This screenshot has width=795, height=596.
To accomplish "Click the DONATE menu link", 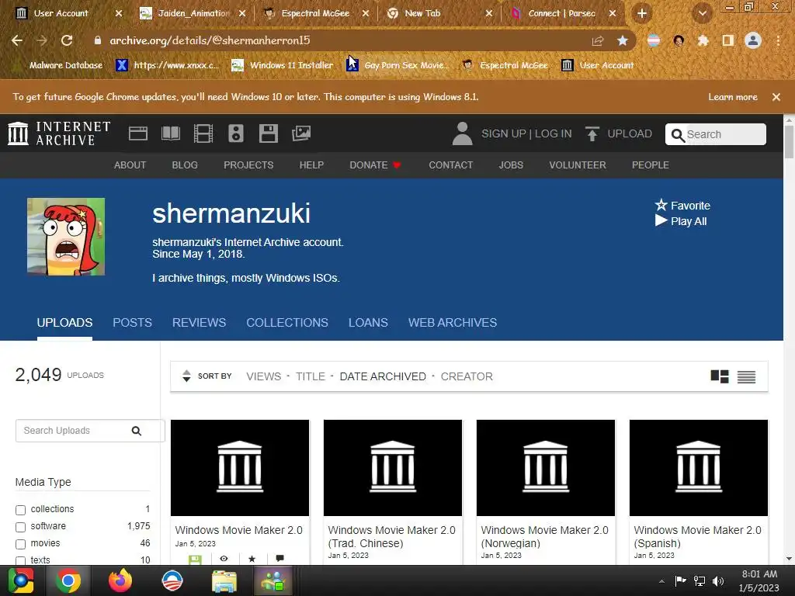I will coord(375,165).
